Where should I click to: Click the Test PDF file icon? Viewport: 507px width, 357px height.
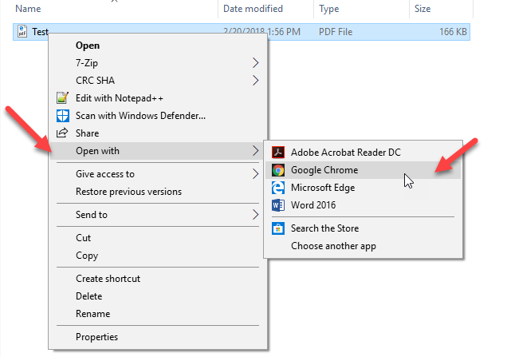point(22,31)
